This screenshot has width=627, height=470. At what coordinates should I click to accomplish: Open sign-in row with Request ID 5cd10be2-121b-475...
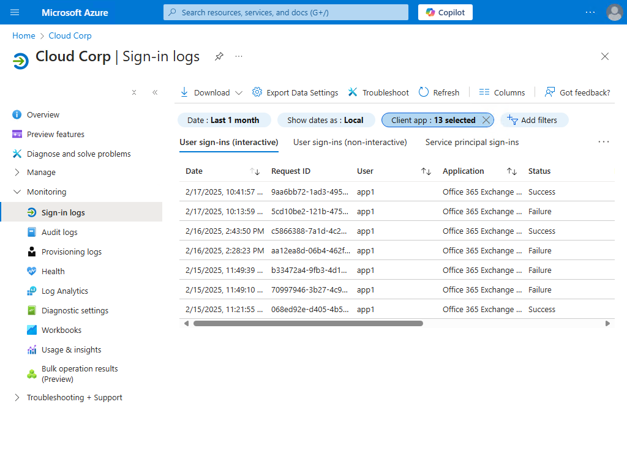click(397, 211)
